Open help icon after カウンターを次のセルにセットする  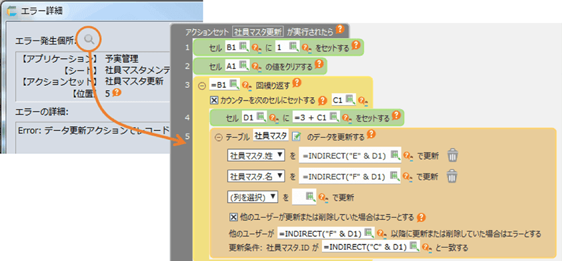(323, 100)
